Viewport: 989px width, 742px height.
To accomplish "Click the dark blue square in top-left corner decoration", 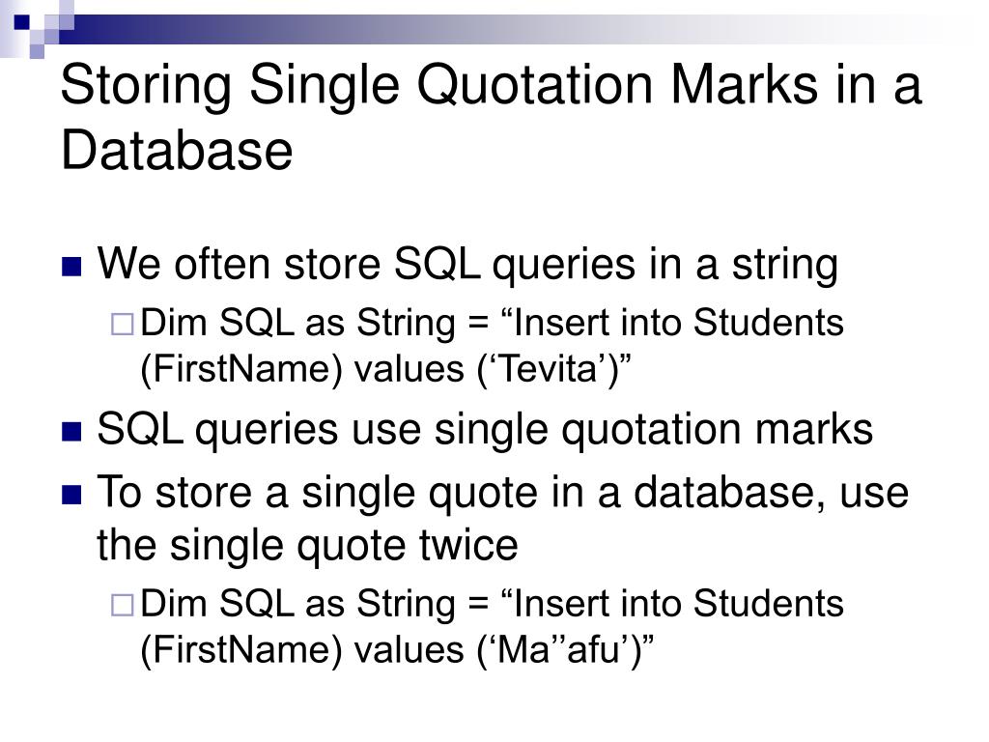I will 22,22.
